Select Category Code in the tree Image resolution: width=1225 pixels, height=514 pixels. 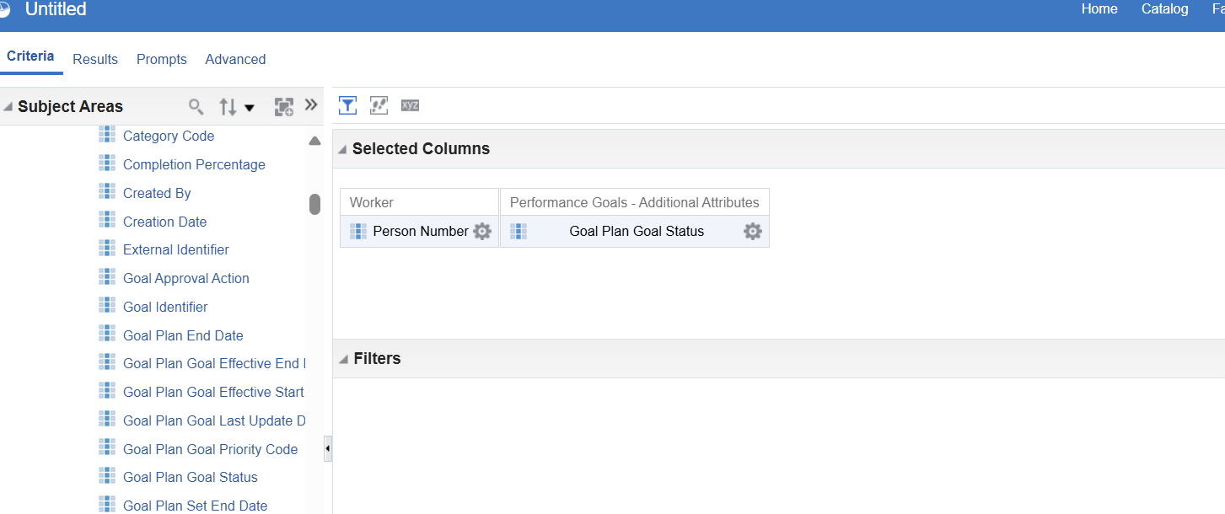[x=169, y=136]
